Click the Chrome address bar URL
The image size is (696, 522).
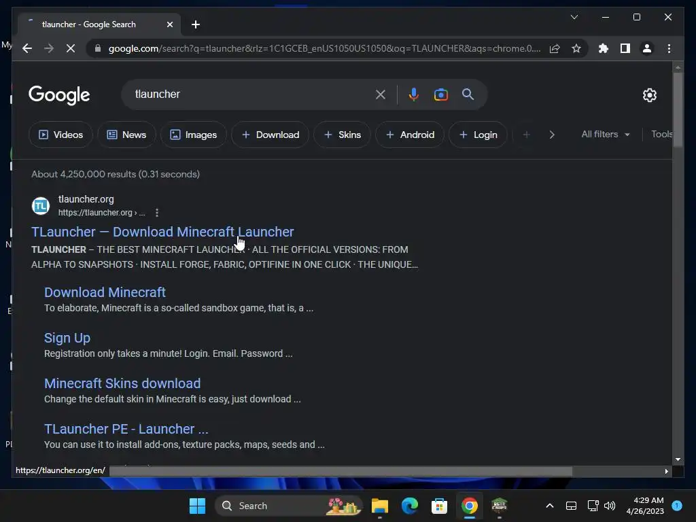pyautogui.click(x=324, y=48)
